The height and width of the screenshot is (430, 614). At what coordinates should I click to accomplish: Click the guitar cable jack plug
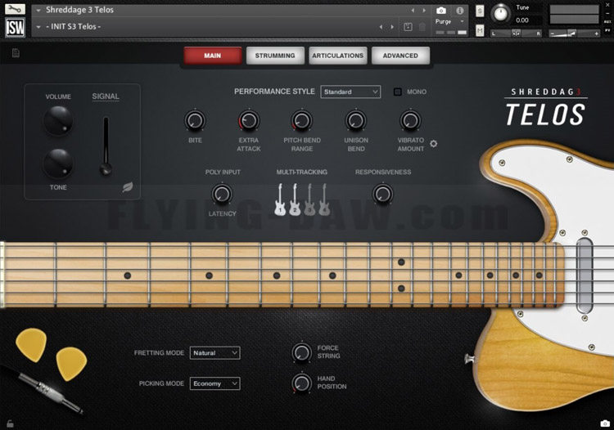(50, 392)
